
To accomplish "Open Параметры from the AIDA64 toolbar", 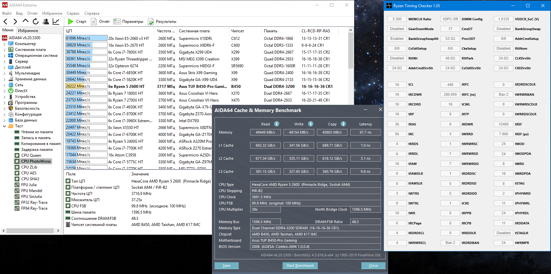I will [128, 22].
